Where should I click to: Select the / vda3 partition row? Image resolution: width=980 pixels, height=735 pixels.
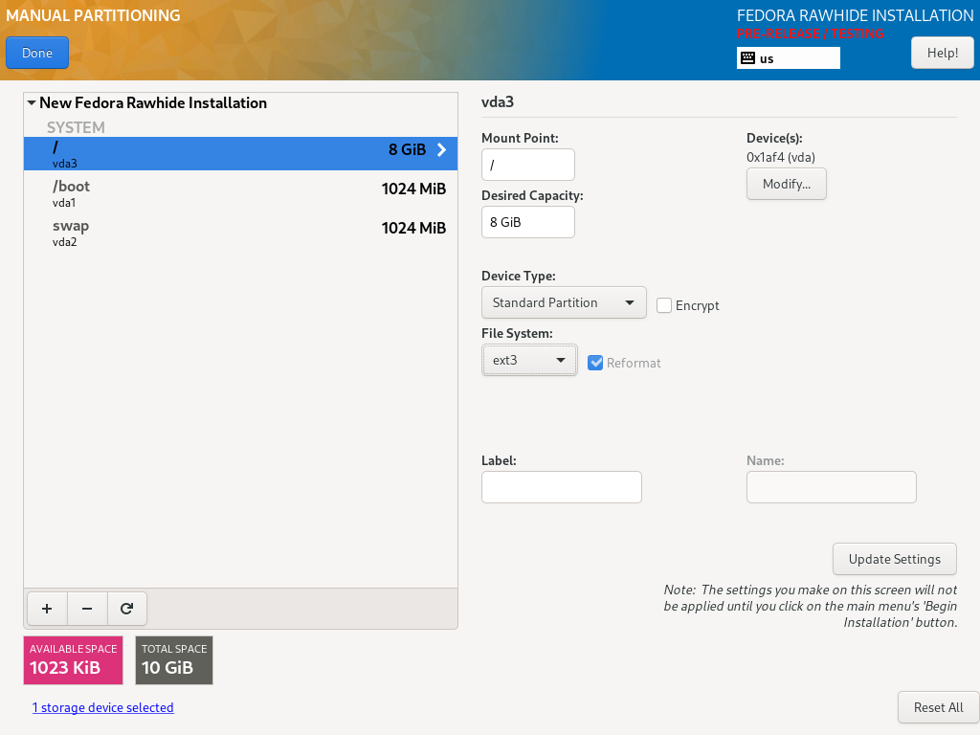(240, 154)
